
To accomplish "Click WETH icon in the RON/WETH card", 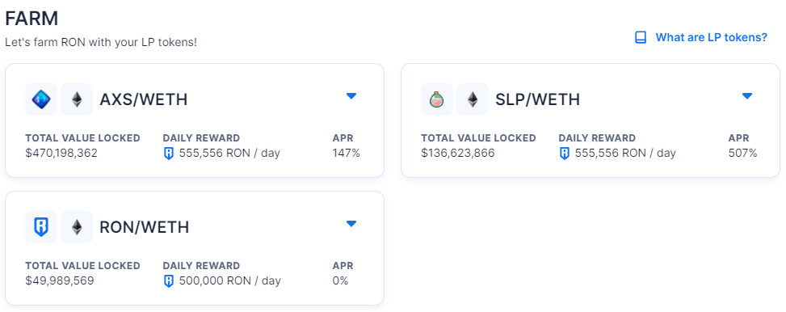I will 77,227.
